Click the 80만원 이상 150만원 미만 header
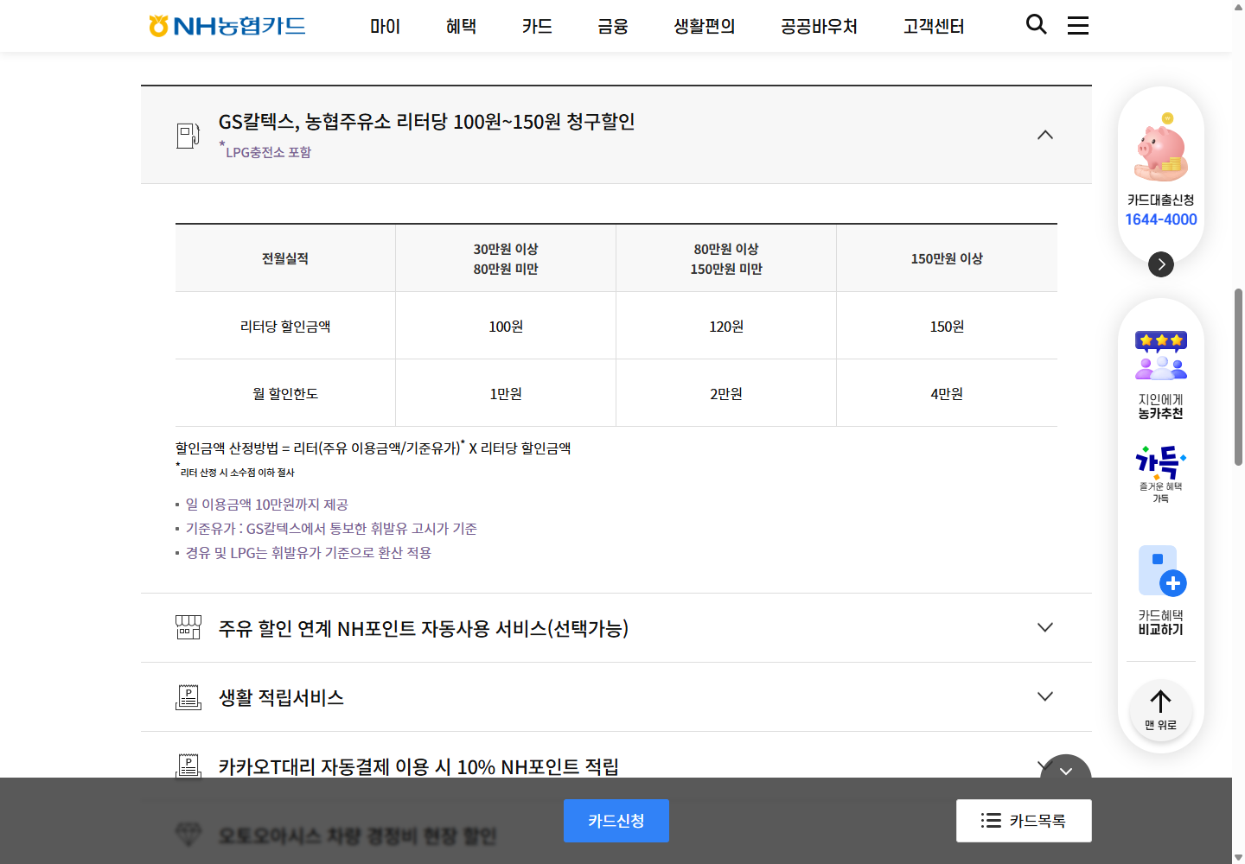The width and height of the screenshot is (1245, 864). [x=726, y=258]
